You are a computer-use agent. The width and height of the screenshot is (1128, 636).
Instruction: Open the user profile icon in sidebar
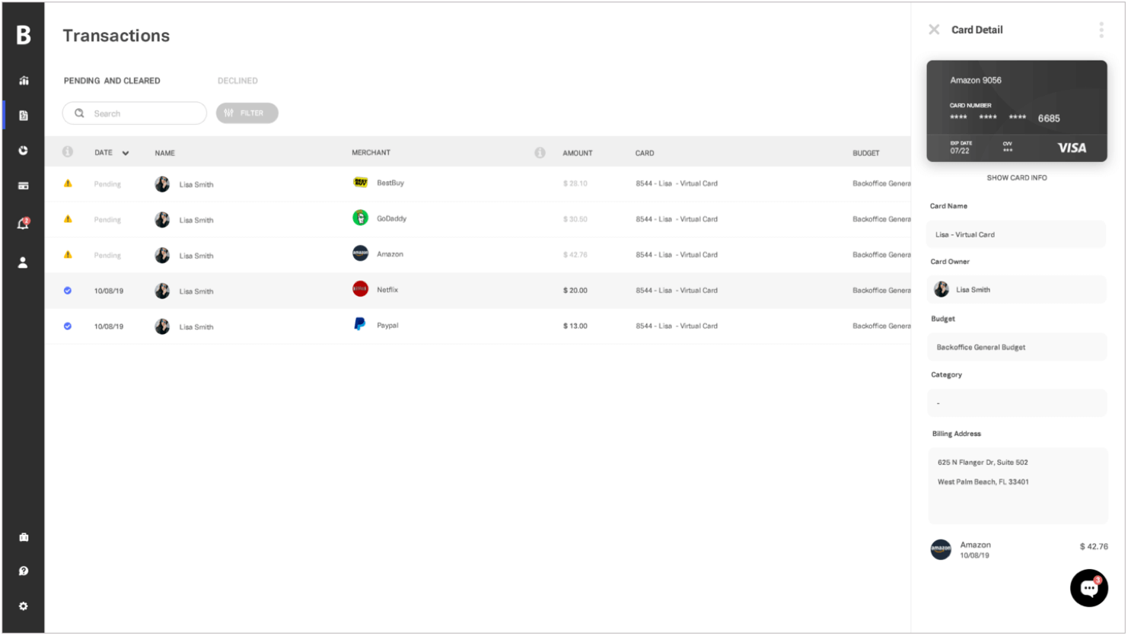click(x=24, y=262)
